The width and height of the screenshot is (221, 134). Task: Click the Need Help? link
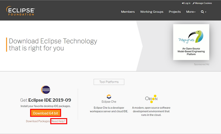pos(59,121)
